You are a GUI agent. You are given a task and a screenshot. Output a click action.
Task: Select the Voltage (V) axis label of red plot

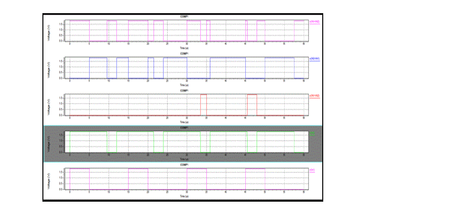(48, 104)
